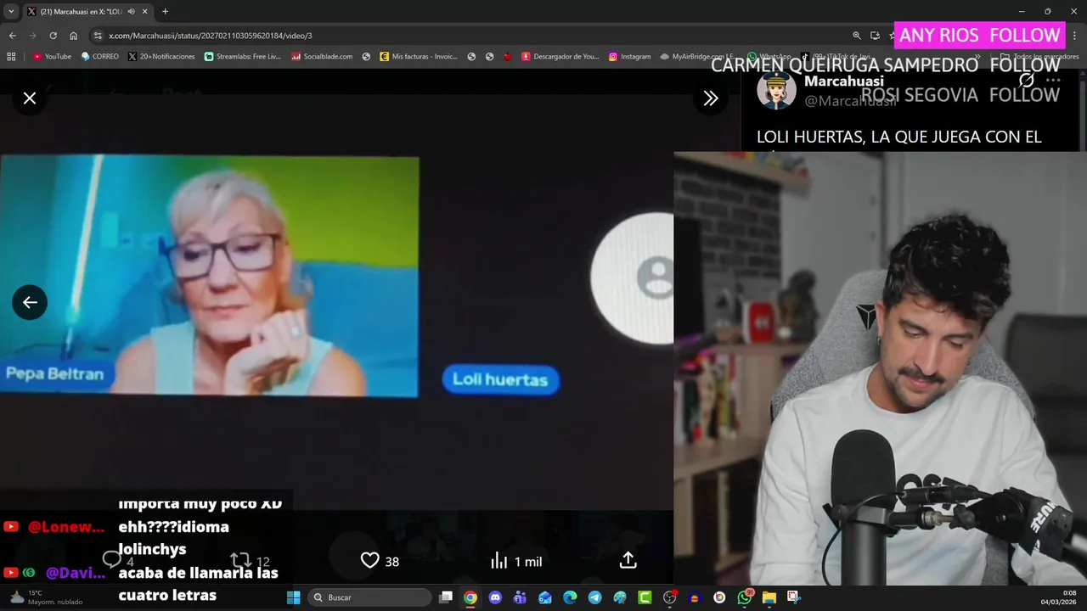Open the Descargador de You... bookmark
The height and width of the screenshot is (611, 1087).
pyautogui.click(x=560, y=57)
